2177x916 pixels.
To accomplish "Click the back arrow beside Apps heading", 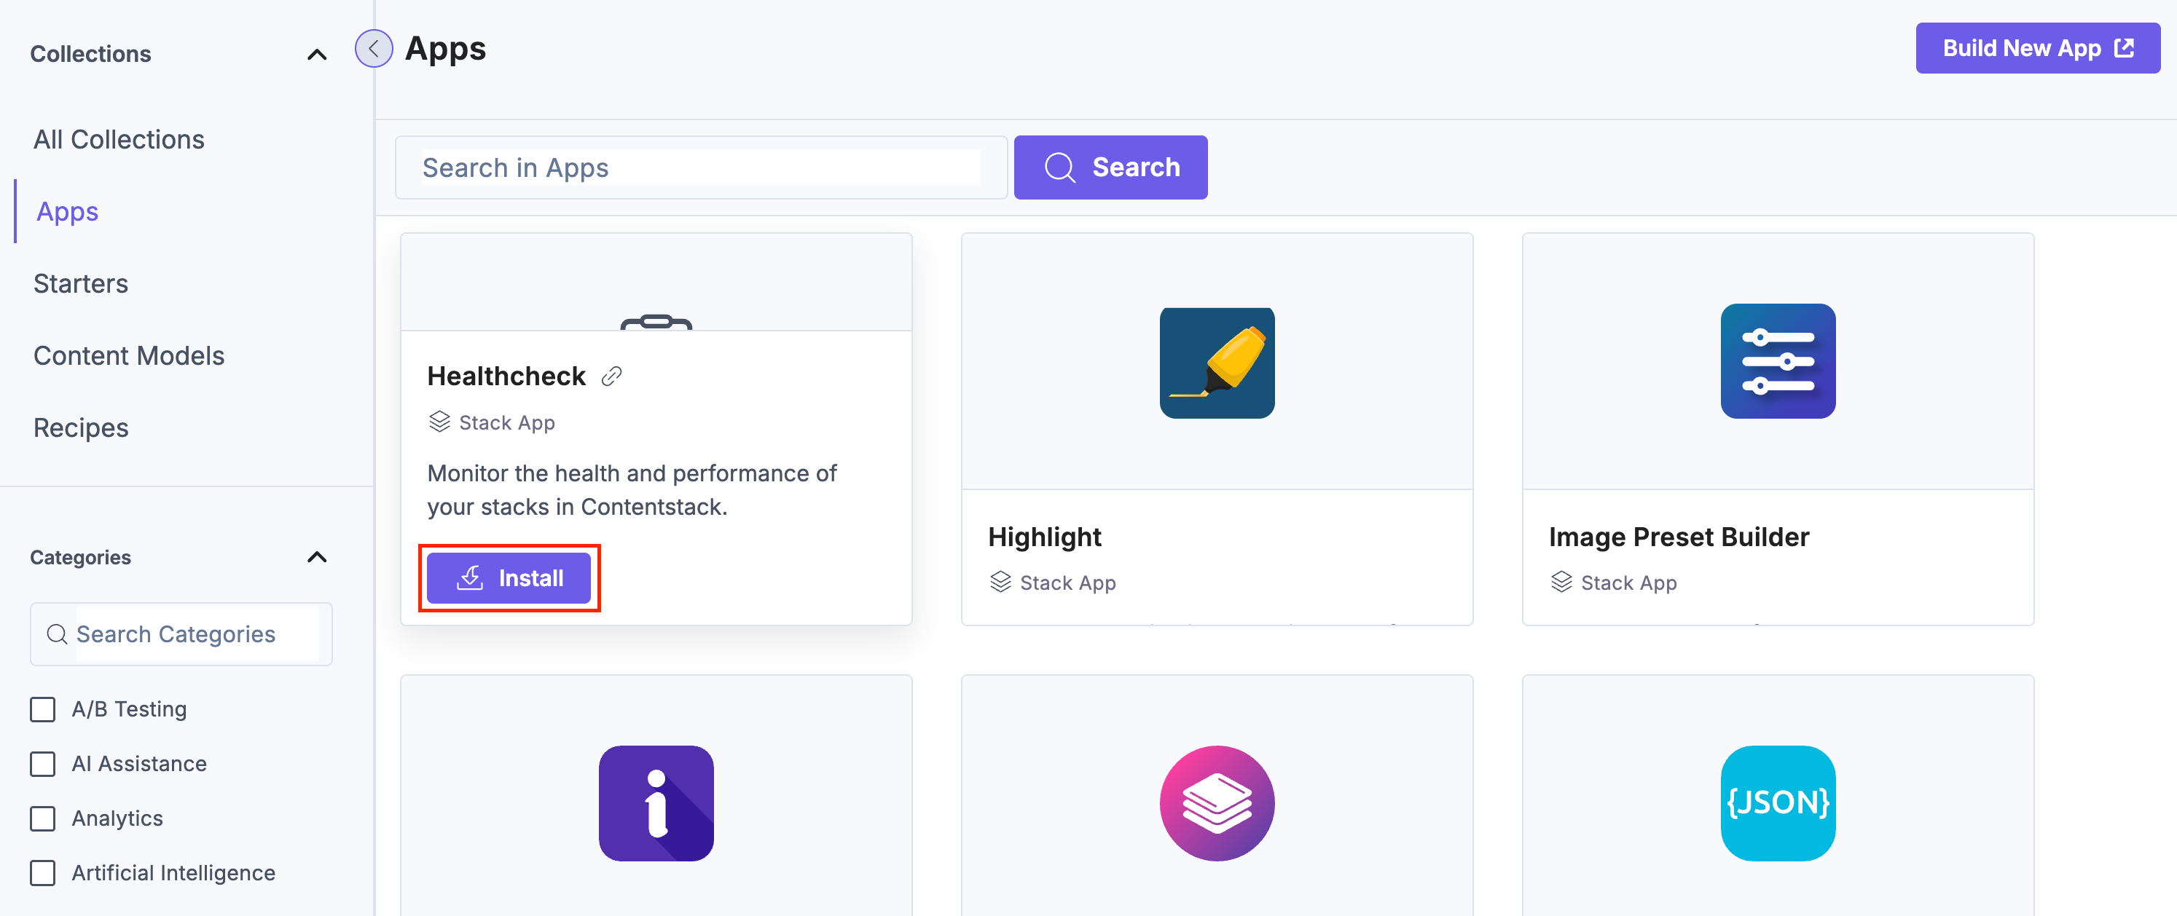I will pos(374,48).
